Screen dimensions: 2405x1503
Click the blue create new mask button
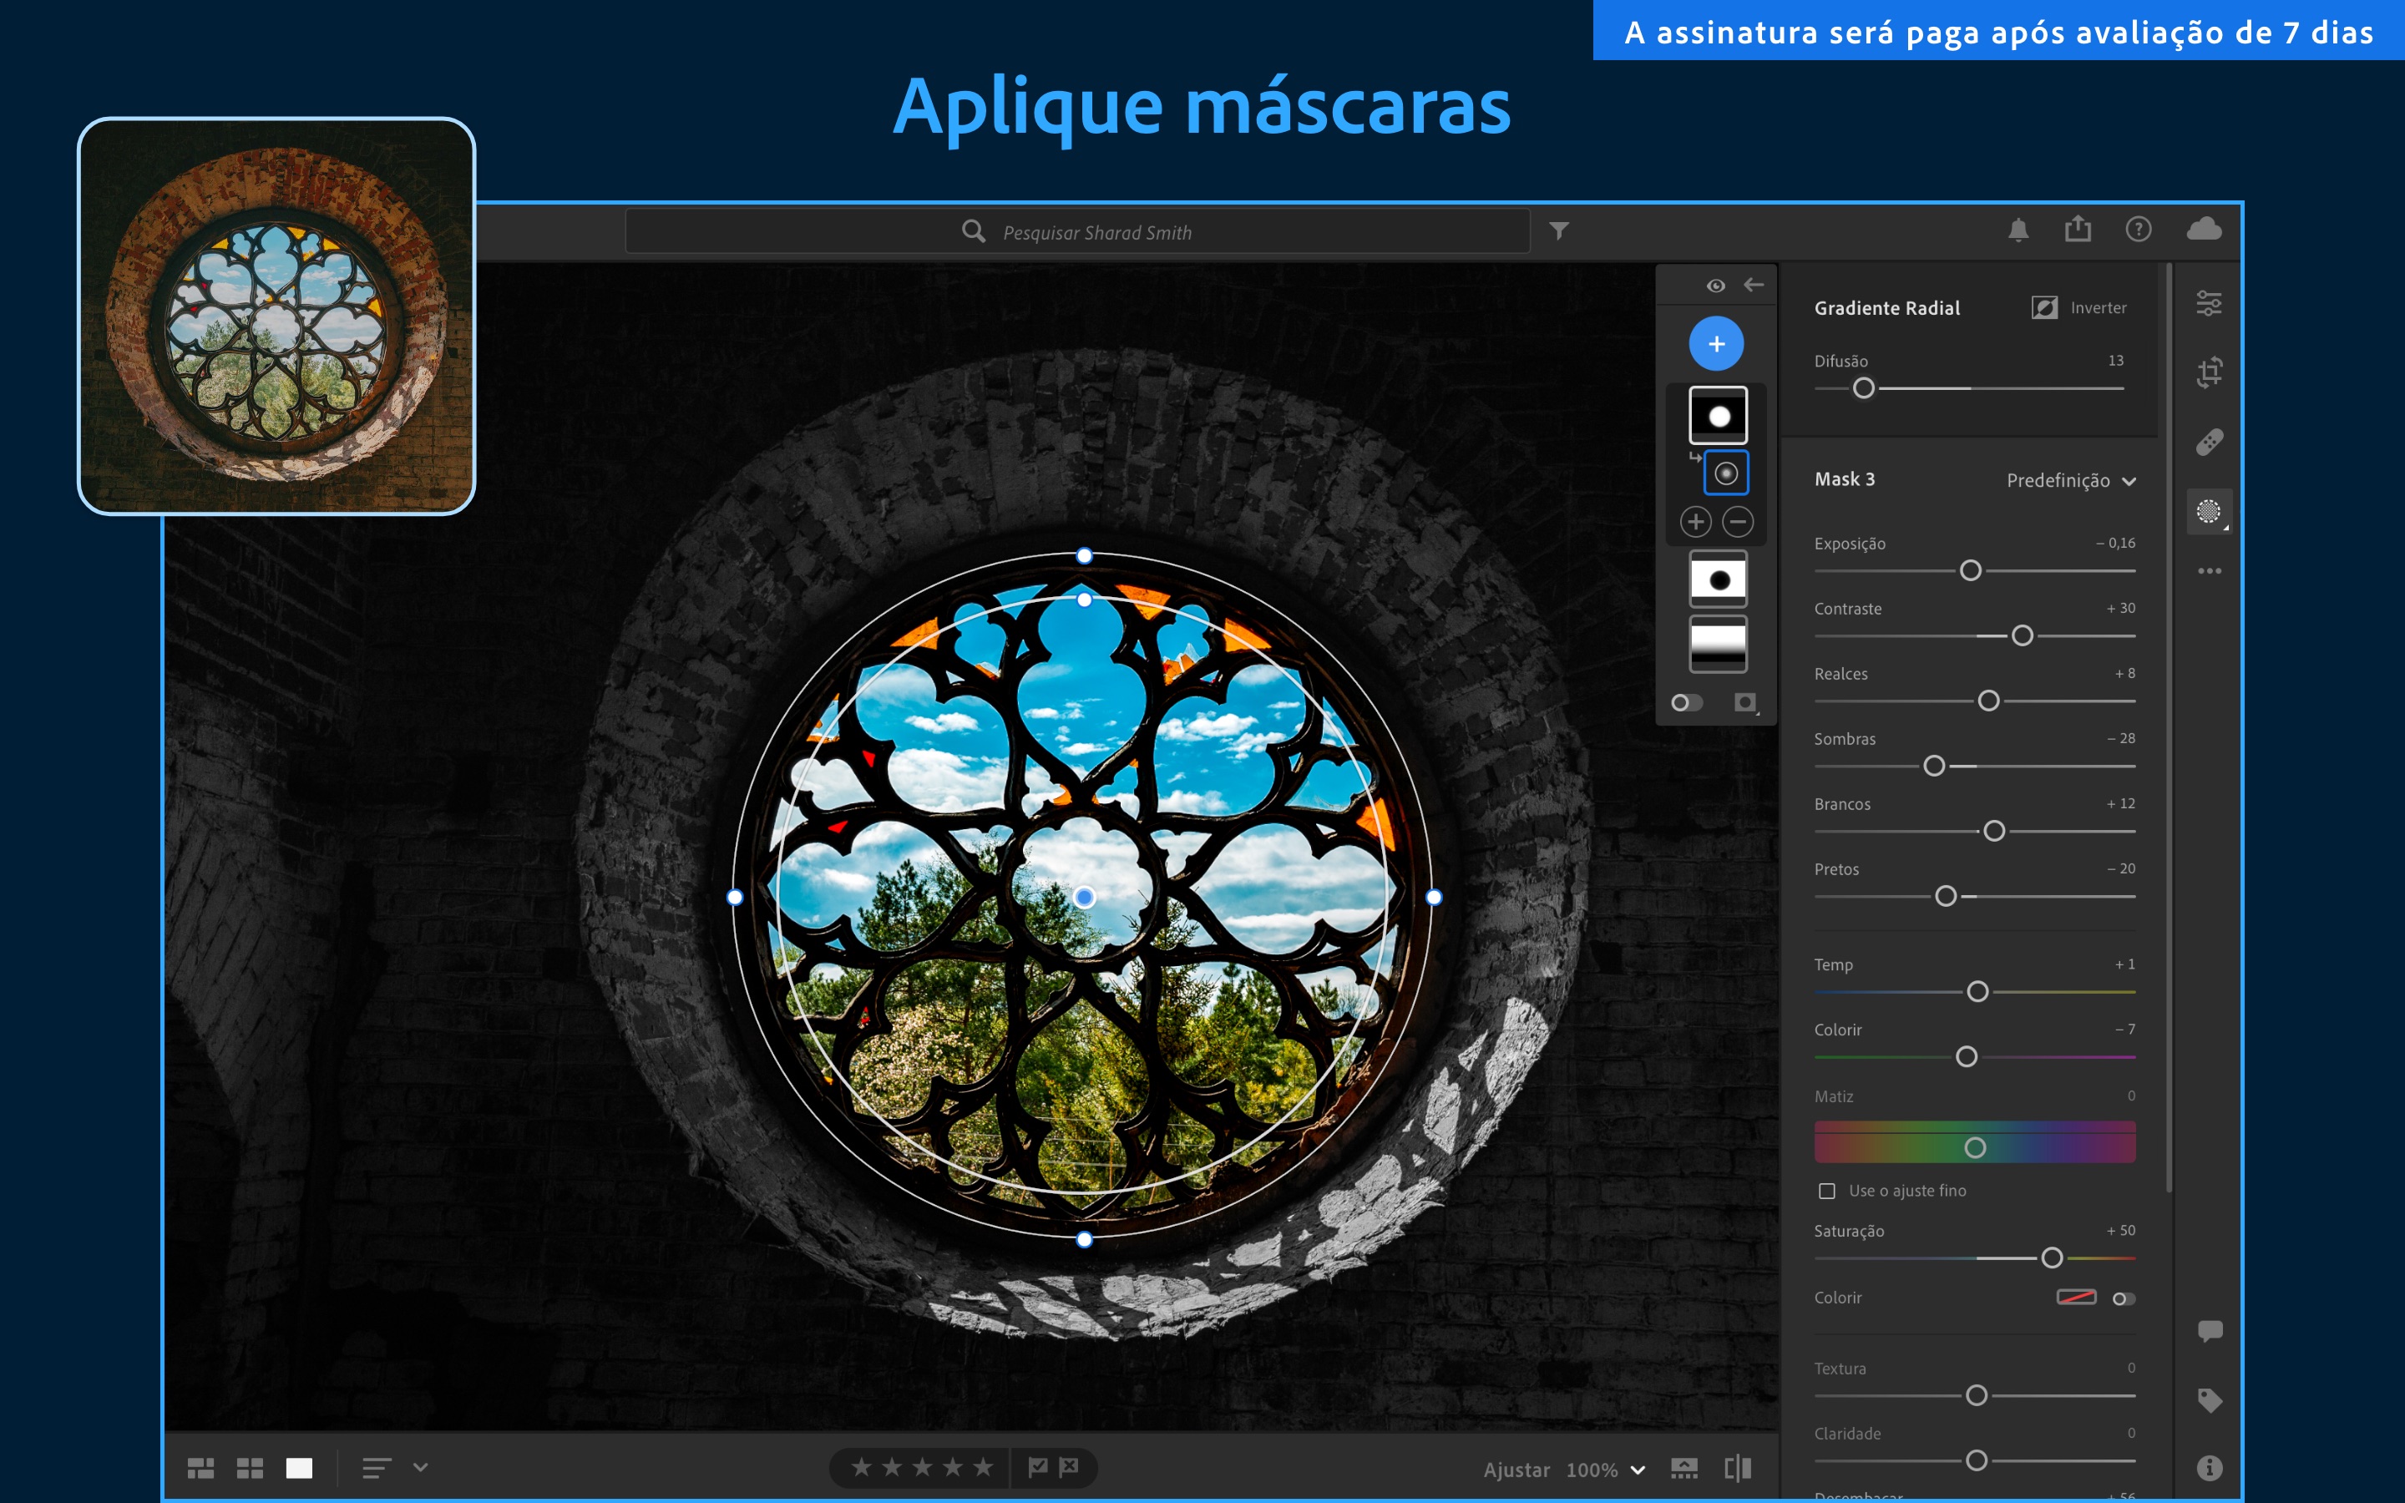(x=1716, y=344)
